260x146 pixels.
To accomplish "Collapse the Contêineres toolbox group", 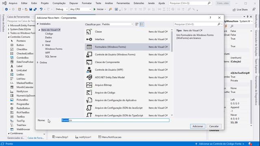I will point(9,133).
